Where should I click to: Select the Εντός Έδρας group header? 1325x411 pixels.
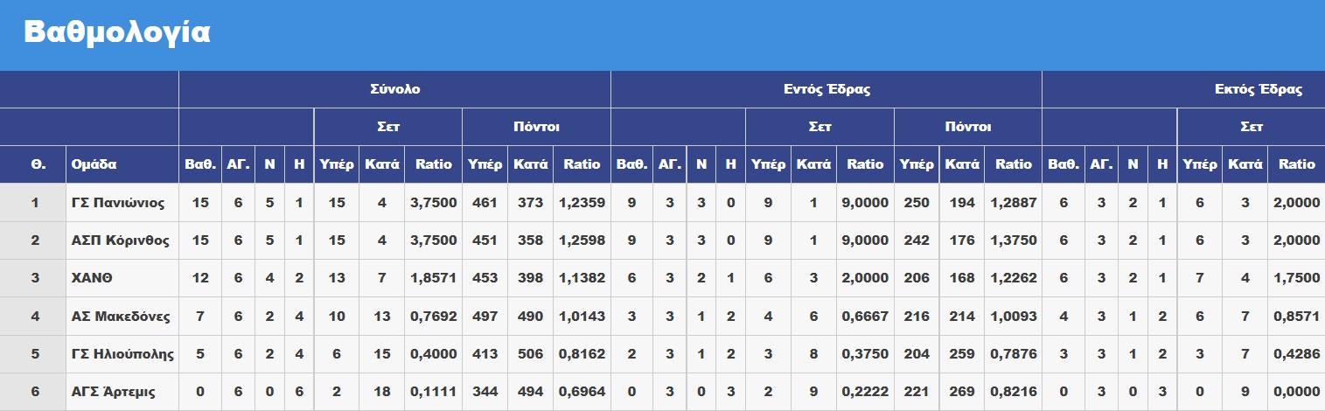click(826, 89)
